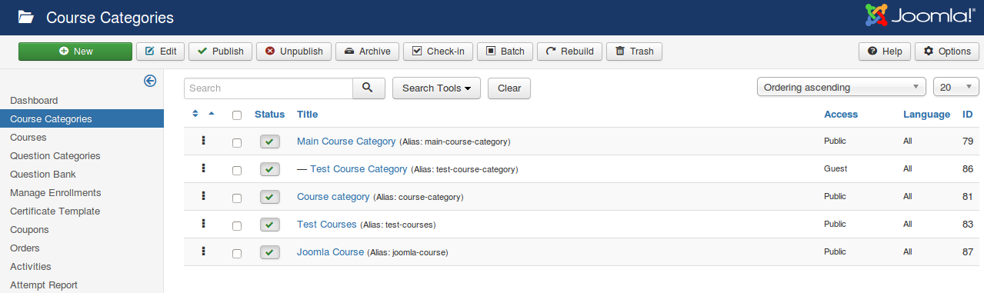
Task: Toggle published status of Test Course Category
Action: pyautogui.click(x=269, y=170)
